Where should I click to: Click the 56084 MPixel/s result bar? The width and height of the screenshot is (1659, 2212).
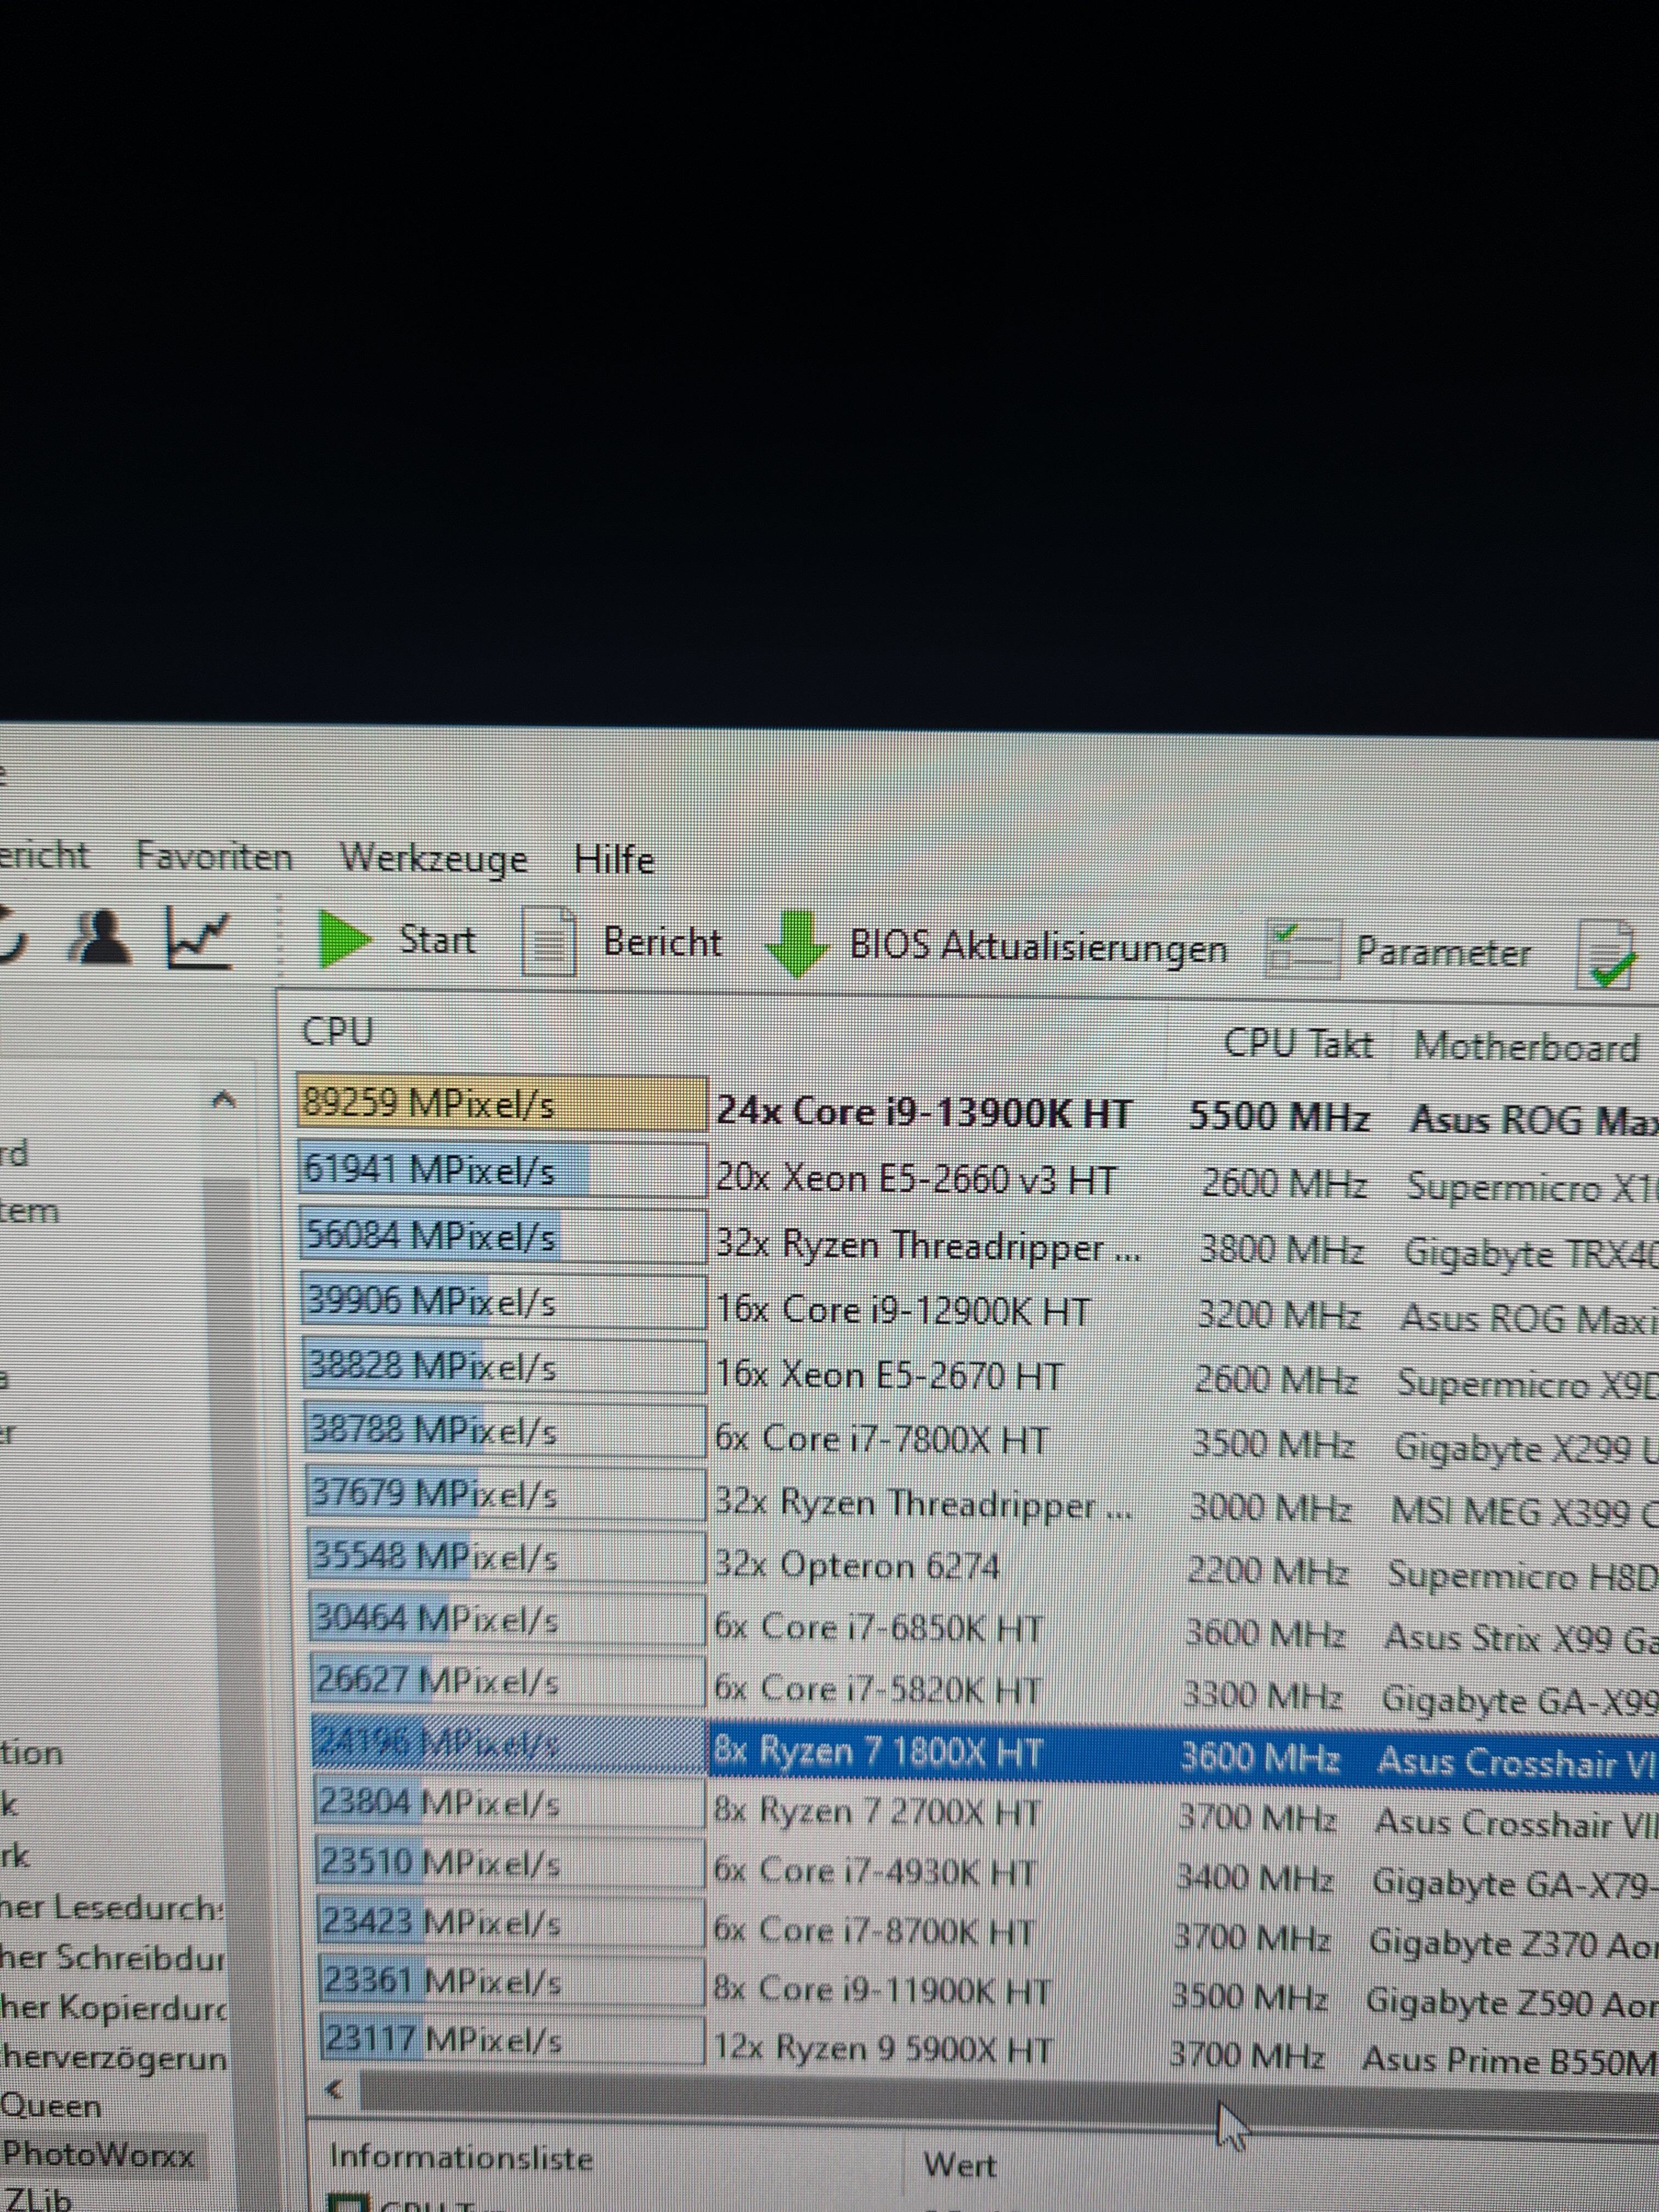(x=503, y=1235)
